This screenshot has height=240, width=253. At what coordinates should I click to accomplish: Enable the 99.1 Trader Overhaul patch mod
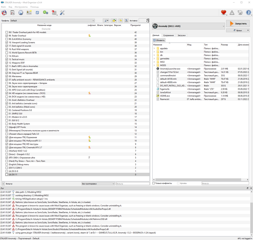pyautogui.click(x=7, y=32)
